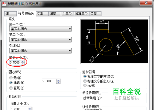Open the 文字 tab

pyautogui.click(x=42, y=14)
